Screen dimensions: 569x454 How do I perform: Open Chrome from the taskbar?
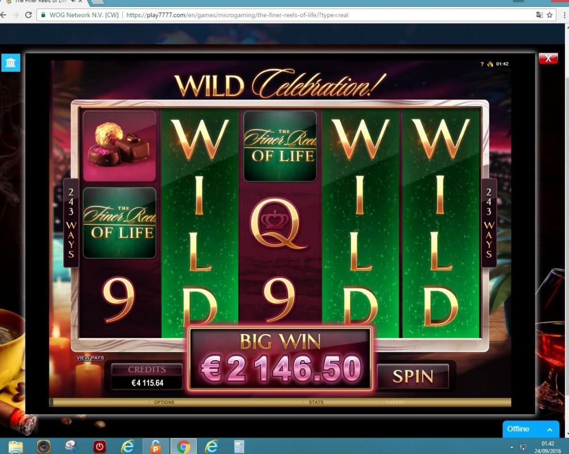(x=183, y=447)
